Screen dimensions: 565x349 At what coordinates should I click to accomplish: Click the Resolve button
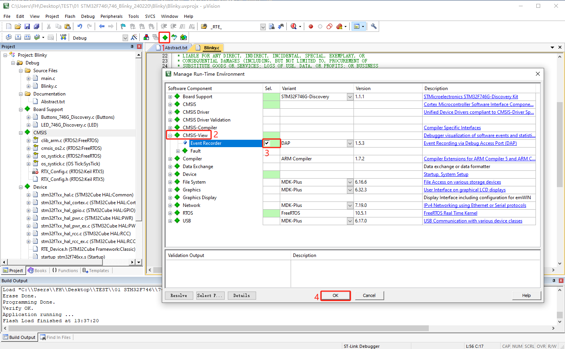click(179, 295)
